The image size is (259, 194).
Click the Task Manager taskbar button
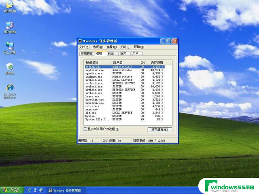(66, 190)
